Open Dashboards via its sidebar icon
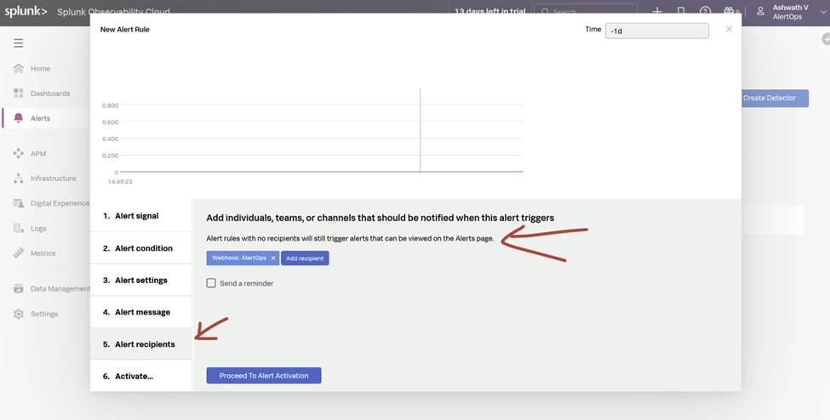The width and height of the screenshot is (830, 420). (19, 94)
